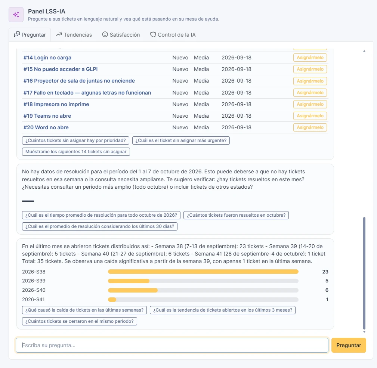The height and width of the screenshot is (368, 377).
Task: Click the smiley icon beside Satisfacción
Action: click(105, 34)
